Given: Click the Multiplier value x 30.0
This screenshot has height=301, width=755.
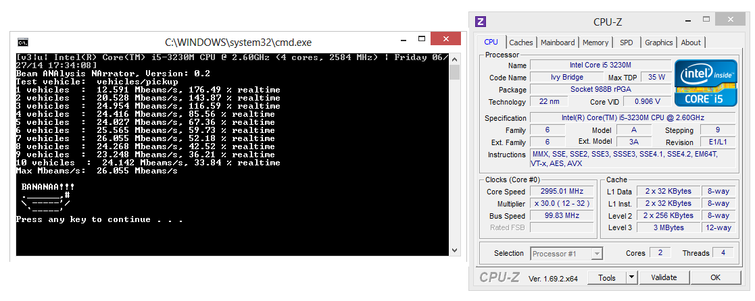Looking at the screenshot, I should pos(563,203).
